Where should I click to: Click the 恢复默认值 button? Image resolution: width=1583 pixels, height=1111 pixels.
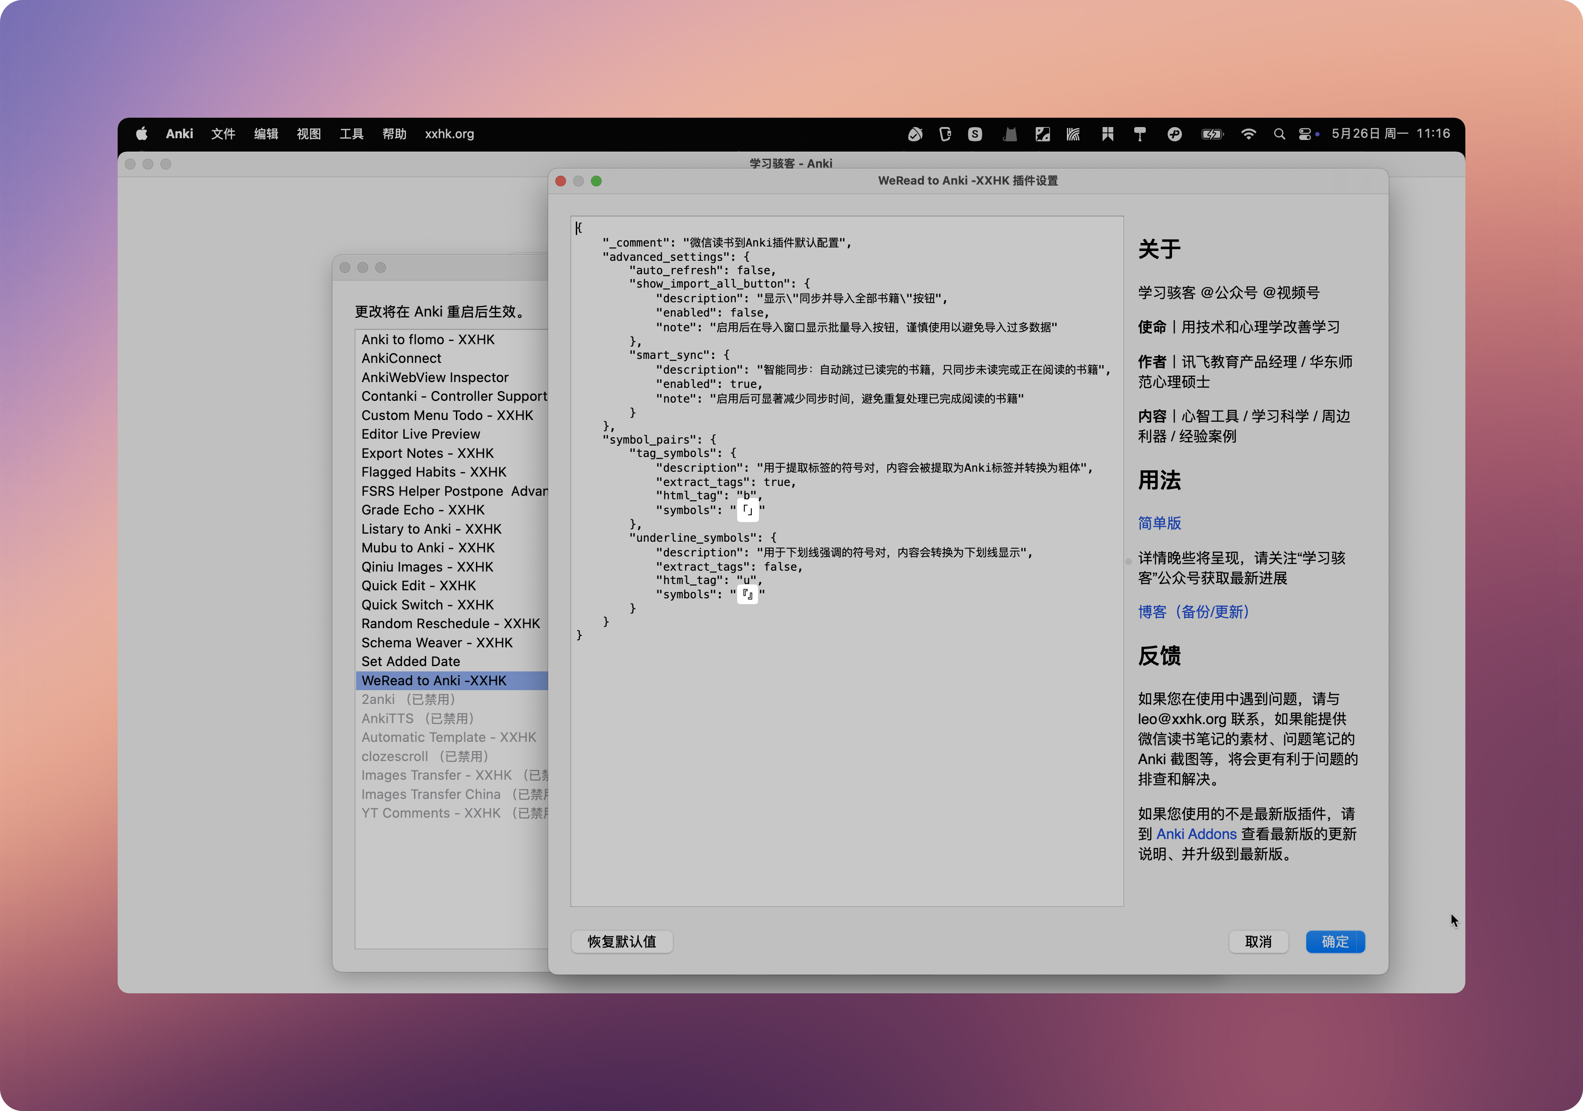click(621, 941)
